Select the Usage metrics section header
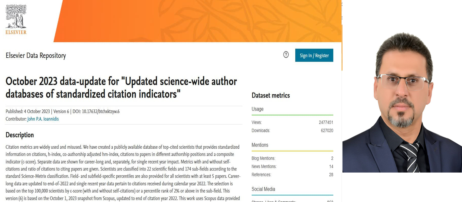Screen dimensions: 462x202 point(258,109)
